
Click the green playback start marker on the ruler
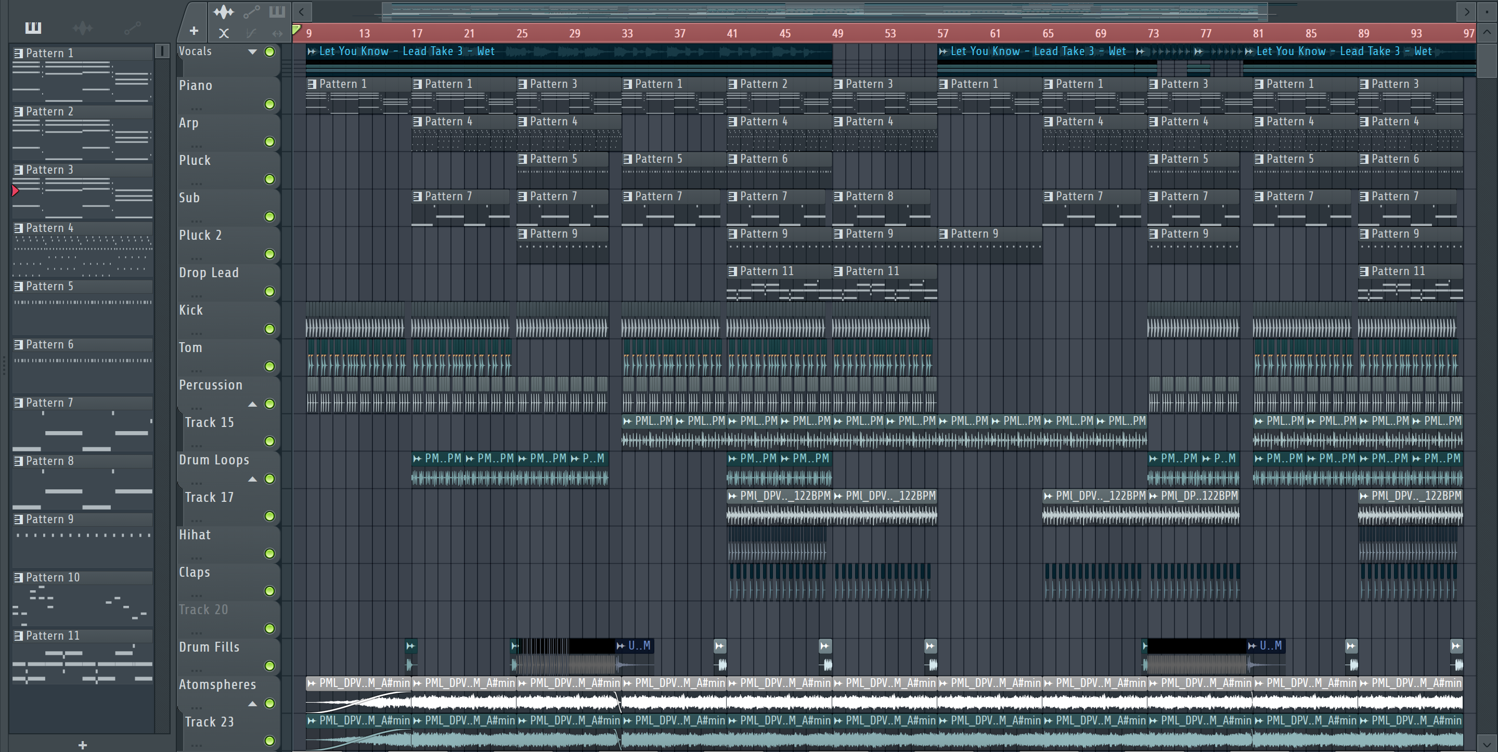[x=296, y=30]
